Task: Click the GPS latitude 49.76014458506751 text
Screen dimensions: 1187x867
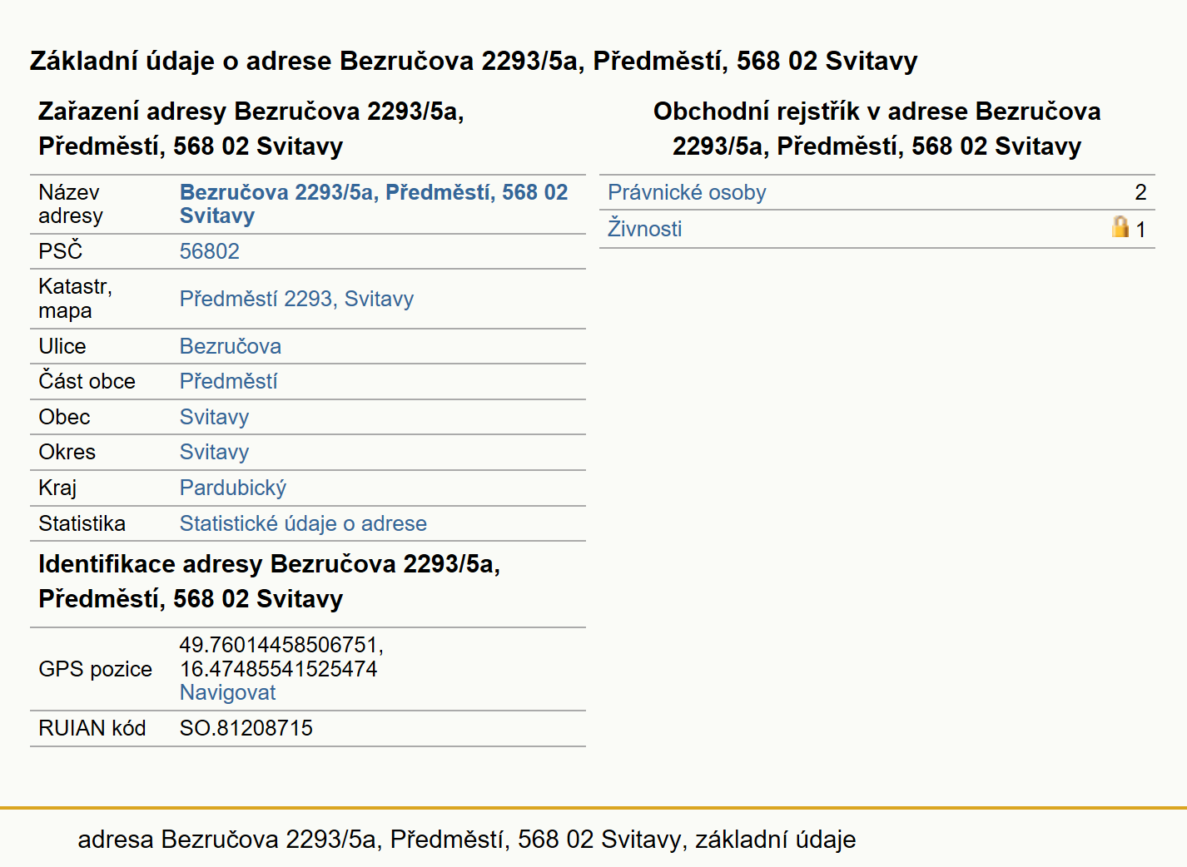Action: click(281, 645)
